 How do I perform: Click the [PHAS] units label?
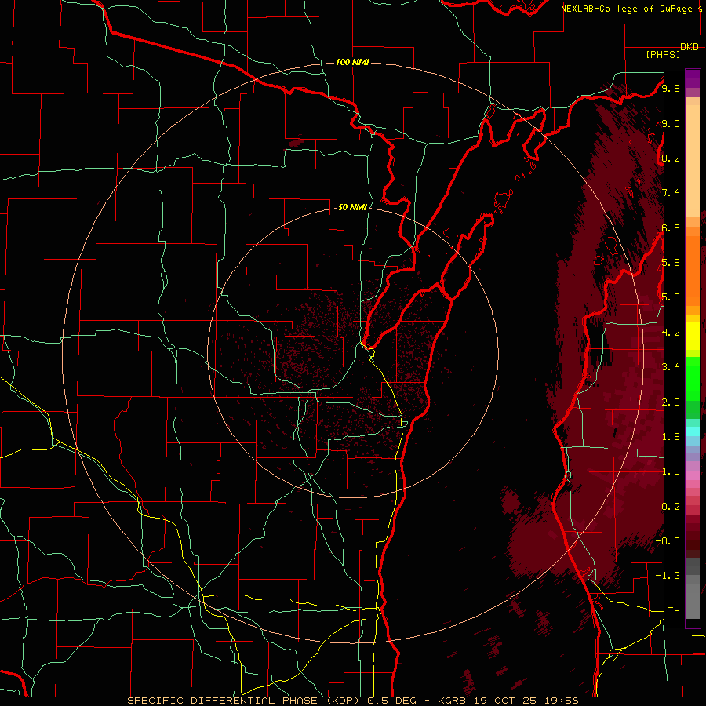pos(663,54)
